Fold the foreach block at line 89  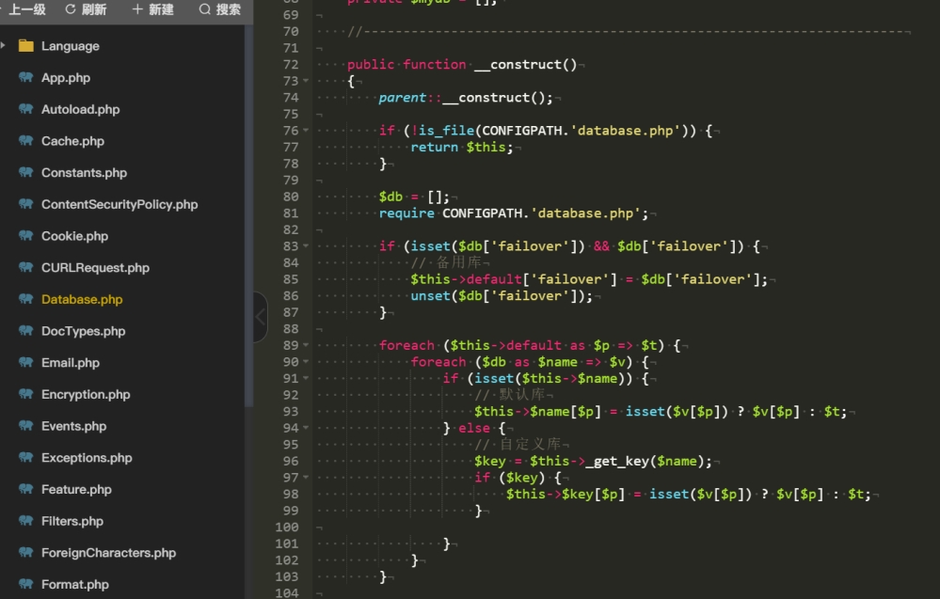306,345
